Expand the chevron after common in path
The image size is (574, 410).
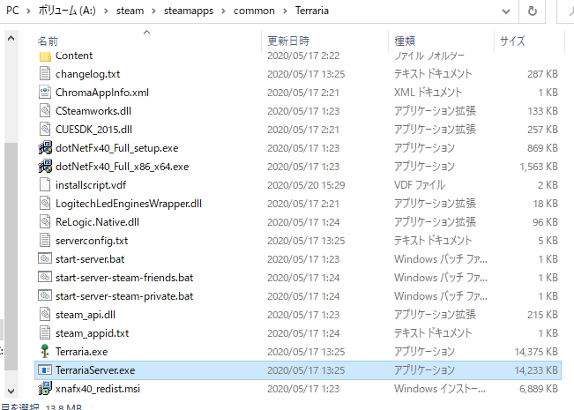click(x=285, y=11)
